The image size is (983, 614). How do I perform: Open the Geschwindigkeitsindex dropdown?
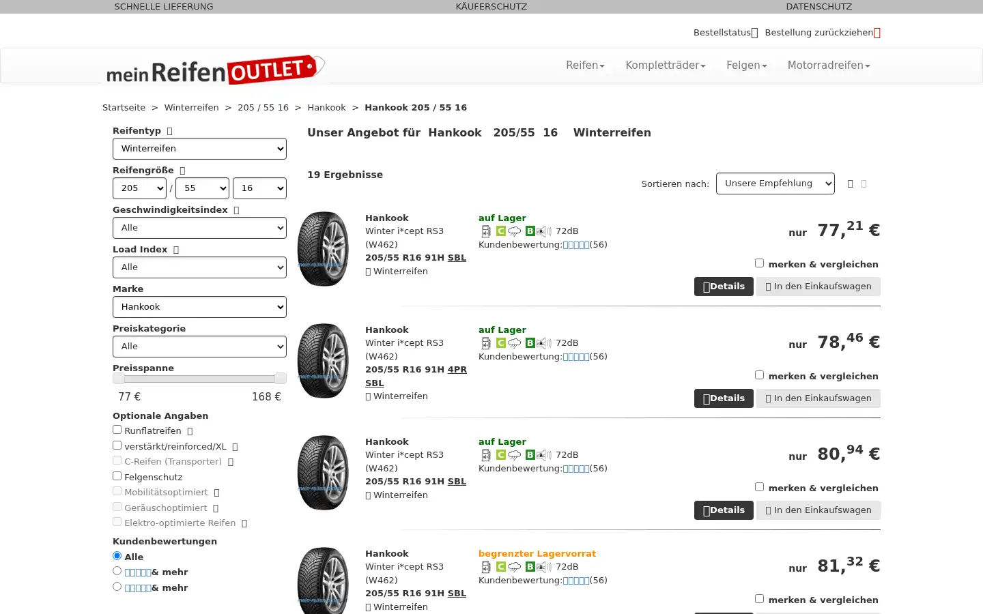click(x=199, y=228)
